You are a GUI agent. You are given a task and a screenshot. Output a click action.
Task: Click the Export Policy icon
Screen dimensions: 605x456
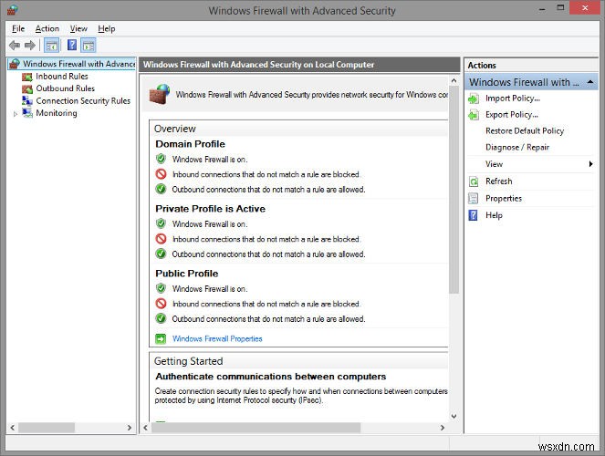(x=474, y=115)
